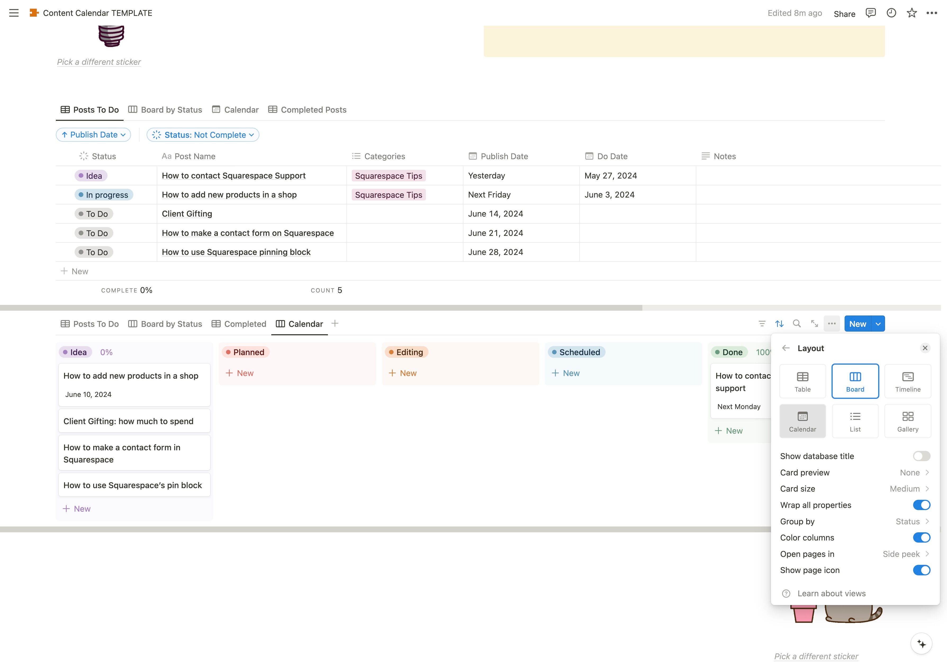The width and height of the screenshot is (947, 669).
Task: Open the sidebar hamburger menu
Action: (x=13, y=13)
